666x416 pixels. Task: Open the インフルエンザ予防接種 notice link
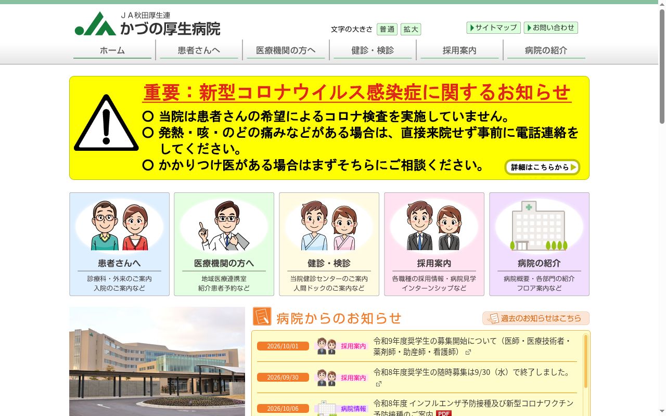click(473, 408)
